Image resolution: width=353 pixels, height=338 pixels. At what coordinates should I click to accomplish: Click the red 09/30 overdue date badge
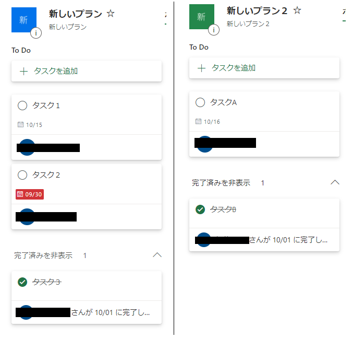tap(30, 194)
